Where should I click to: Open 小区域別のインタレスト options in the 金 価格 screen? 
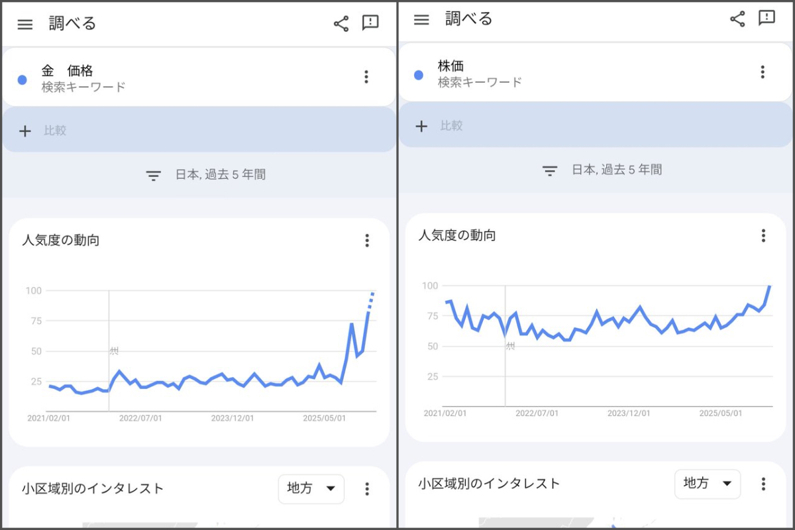pyautogui.click(x=367, y=490)
